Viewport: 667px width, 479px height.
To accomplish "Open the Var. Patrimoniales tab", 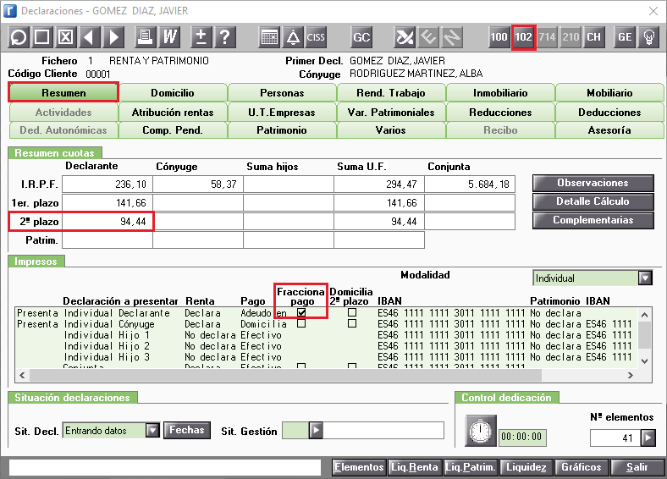I will [391, 113].
